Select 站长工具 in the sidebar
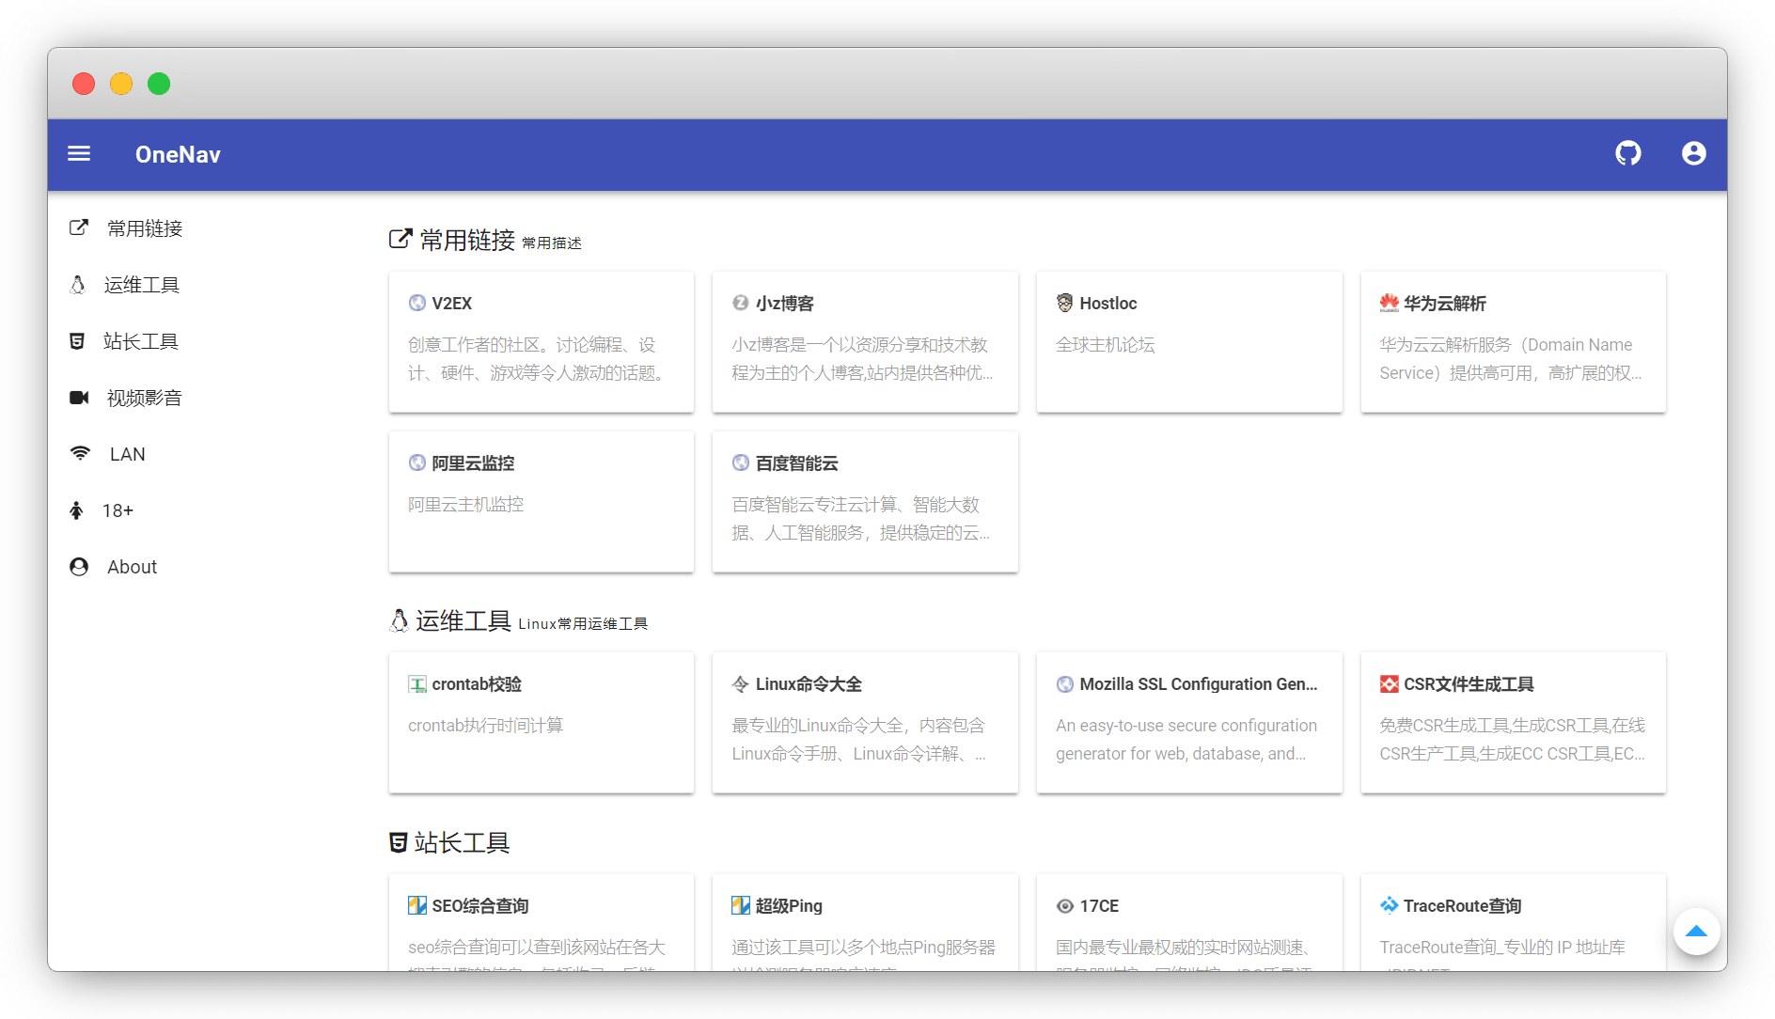This screenshot has width=1775, height=1019. click(x=140, y=341)
